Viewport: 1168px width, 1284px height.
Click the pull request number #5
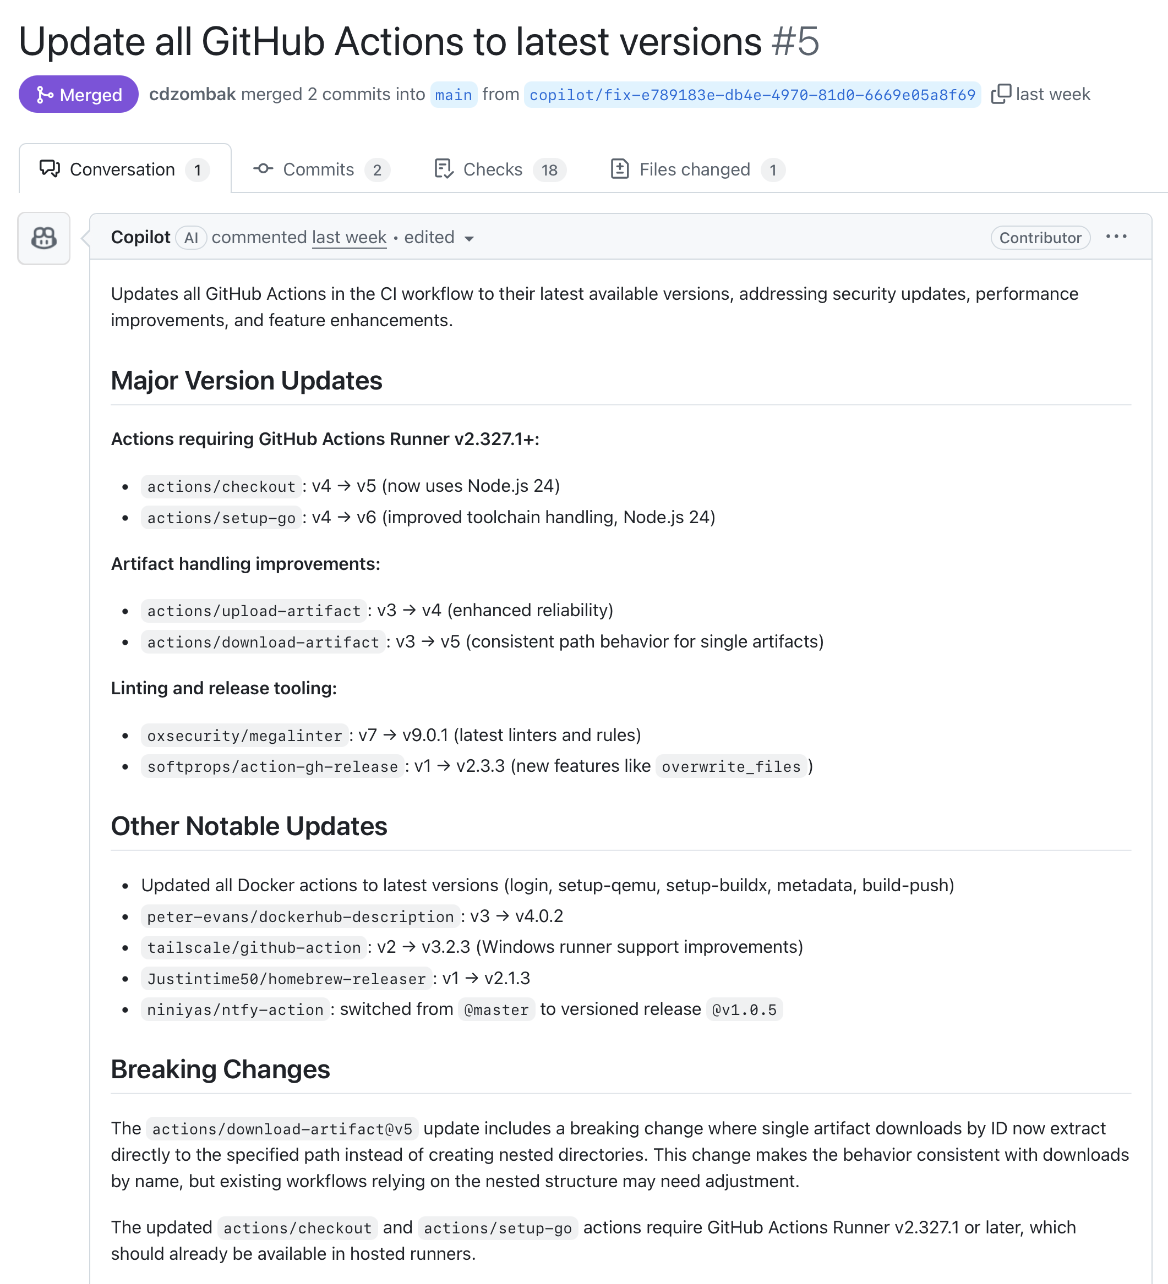coord(795,42)
